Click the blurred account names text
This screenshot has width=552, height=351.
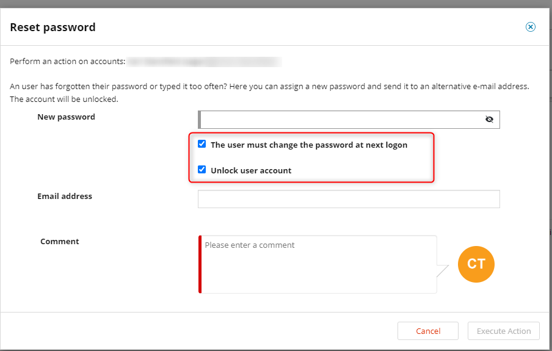pos(204,62)
